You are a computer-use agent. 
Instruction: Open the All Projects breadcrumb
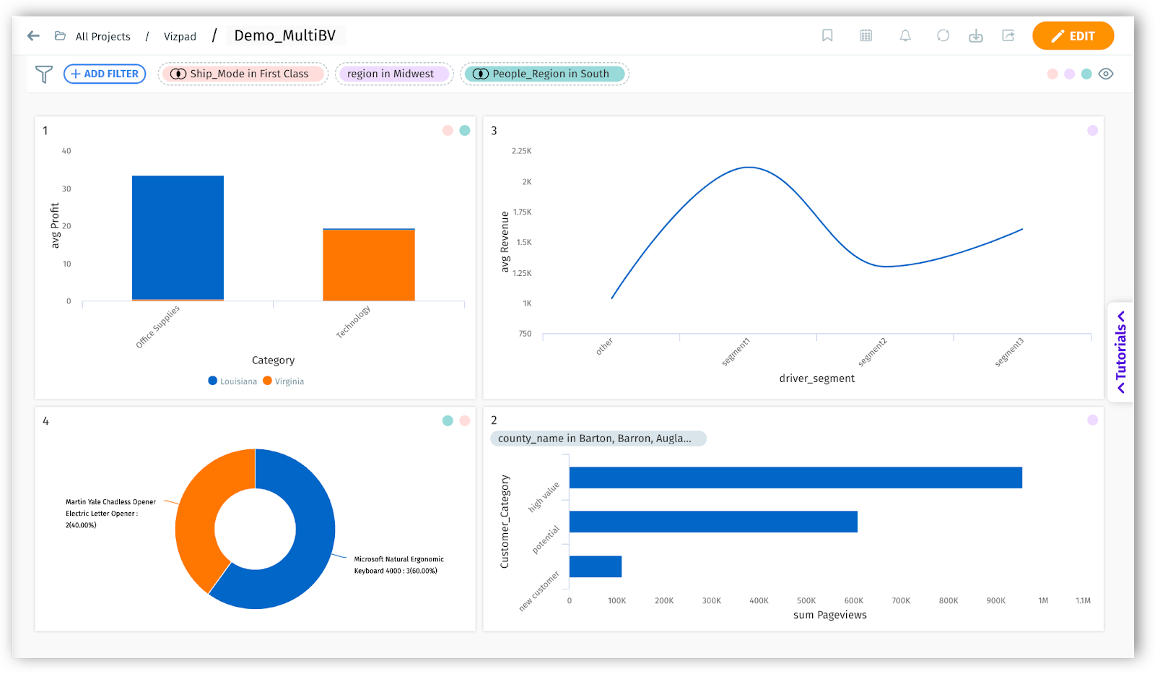point(103,36)
